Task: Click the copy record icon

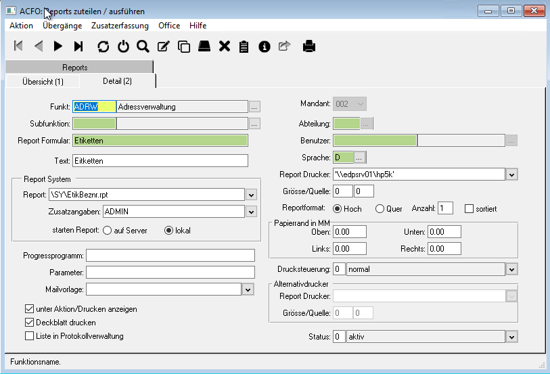Action: point(183,46)
